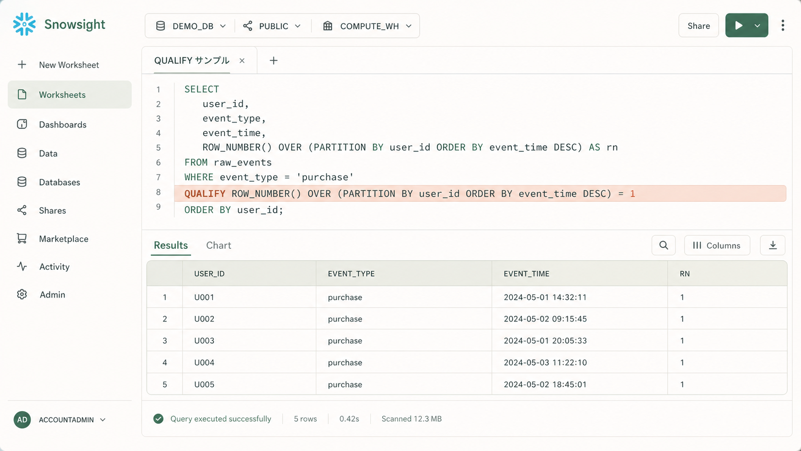
Task: Select the U003 cell
Action: [x=249, y=341]
